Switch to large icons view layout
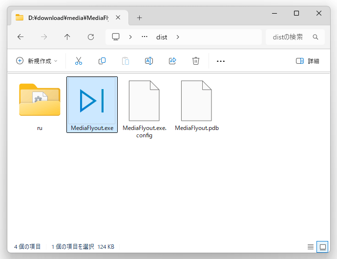This screenshot has height=259, width=337. pyautogui.click(x=322, y=247)
